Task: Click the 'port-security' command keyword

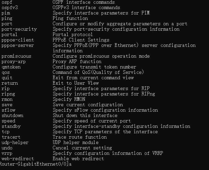Action: [19, 29]
